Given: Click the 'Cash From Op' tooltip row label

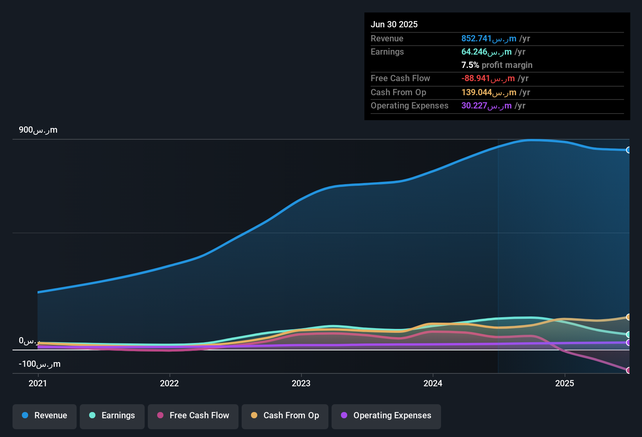Looking at the screenshot, I should pos(398,92).
